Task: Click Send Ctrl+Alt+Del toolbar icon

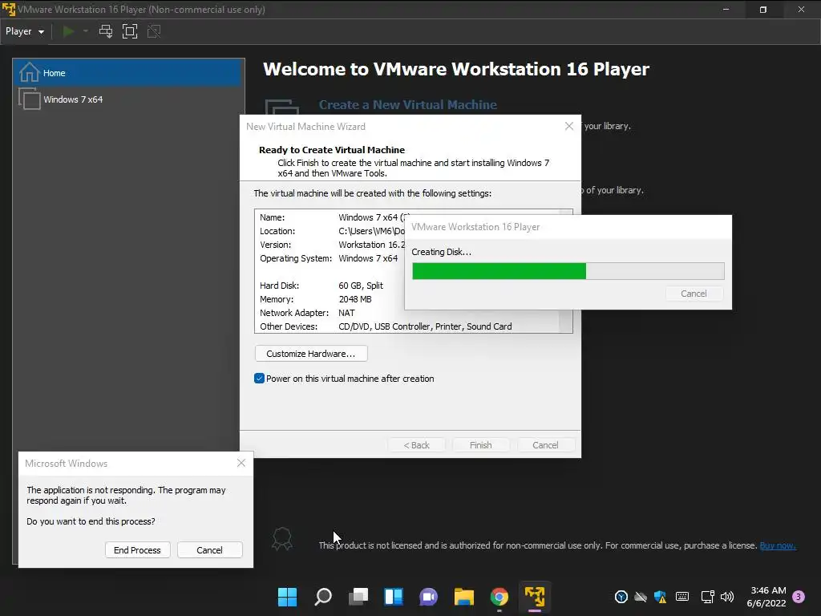Action: tap(106, 31)
